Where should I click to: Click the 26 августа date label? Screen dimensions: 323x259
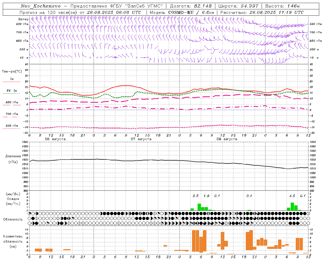click(x=55, y=139)
